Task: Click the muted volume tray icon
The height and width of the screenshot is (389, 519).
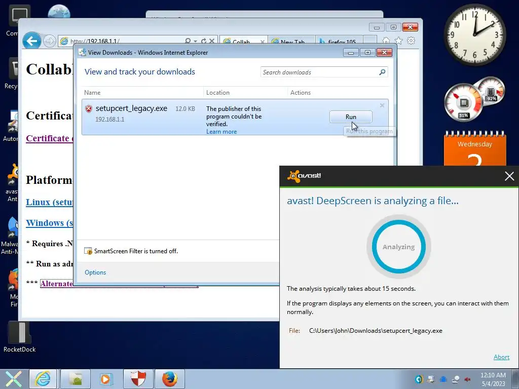Action: click(x=468, y=379)
